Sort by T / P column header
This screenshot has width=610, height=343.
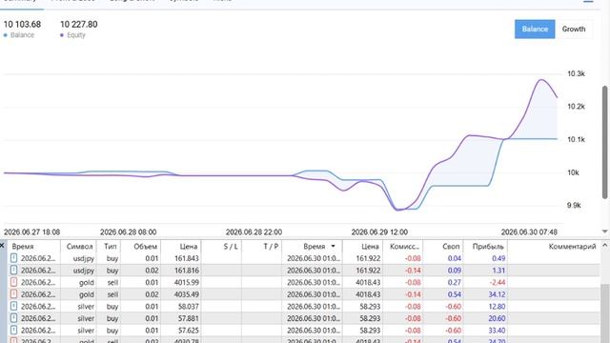pos(271,247)
